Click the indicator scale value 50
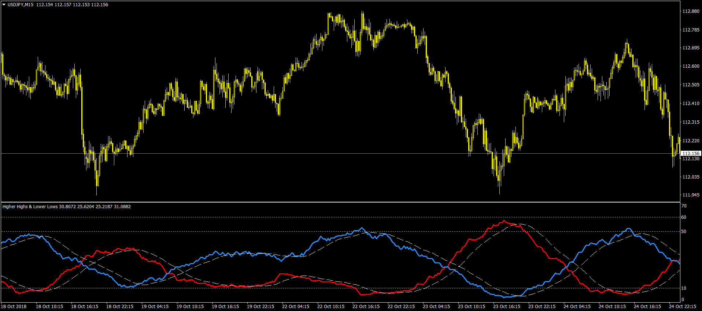Image resolution: width=702 pixels, height=311 pixels. (x=684, y=232)
